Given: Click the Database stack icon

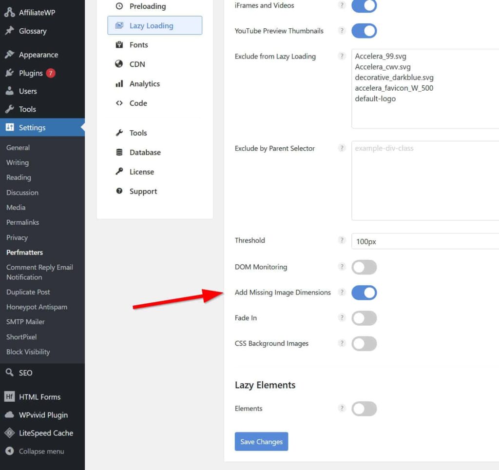Looking at the screenshot, I should 119,153.
